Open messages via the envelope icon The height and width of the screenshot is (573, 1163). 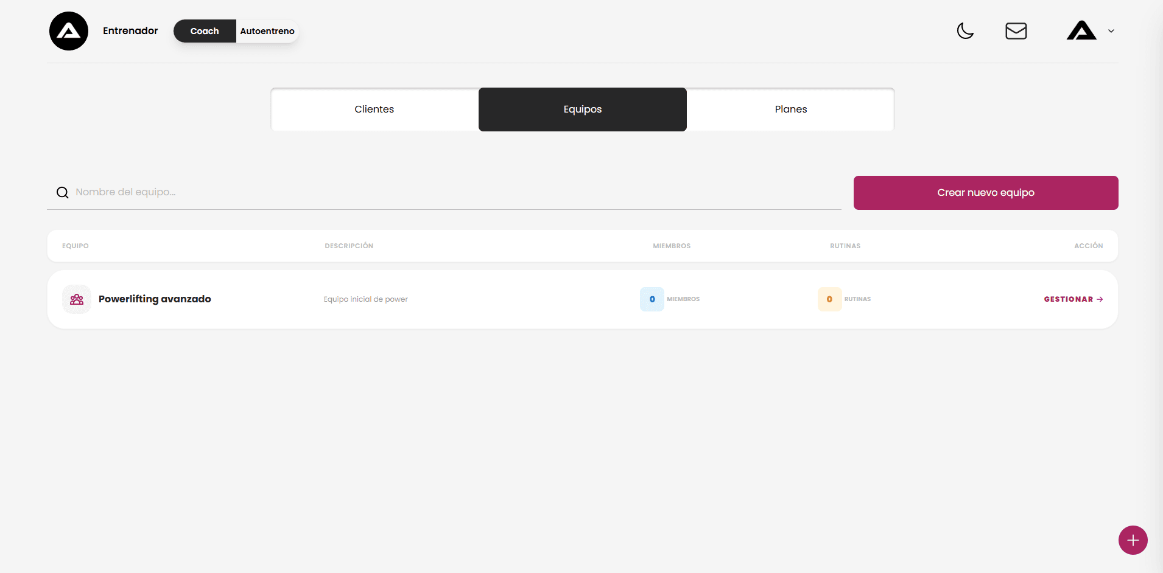tap(1016, 31)
